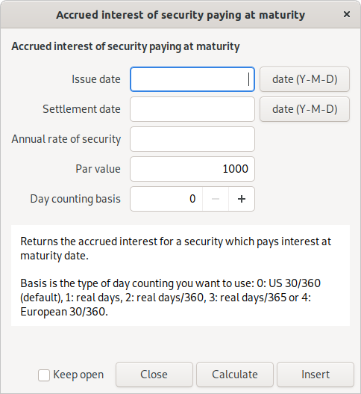Viewport: 361px width, 394px height.
Task: Click the Annual rate of security field
Action: coord(192,139)
